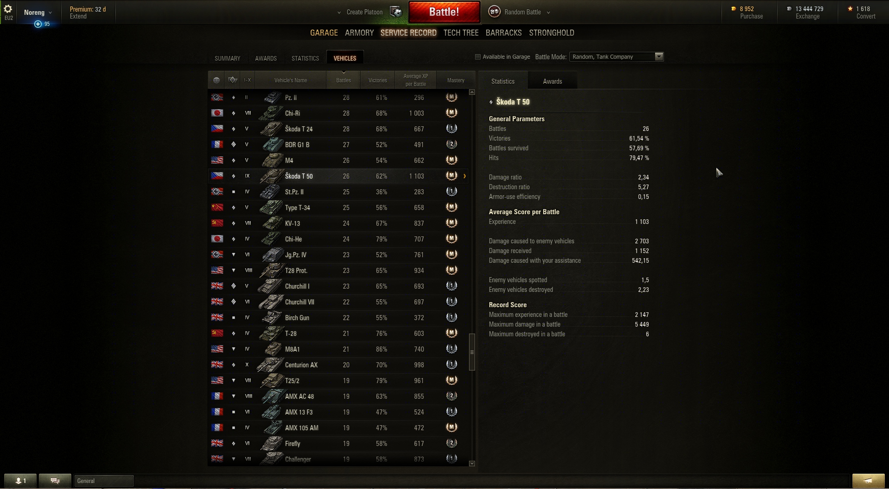Click the free XP star icon
The image size is (889, 489).
[x=850, y=9]
